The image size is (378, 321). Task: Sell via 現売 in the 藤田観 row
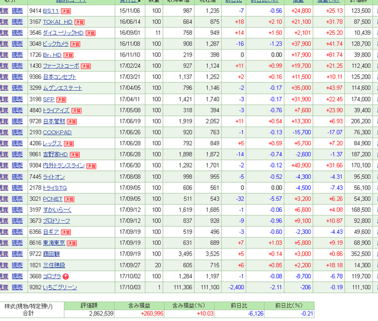click(17, 254)
